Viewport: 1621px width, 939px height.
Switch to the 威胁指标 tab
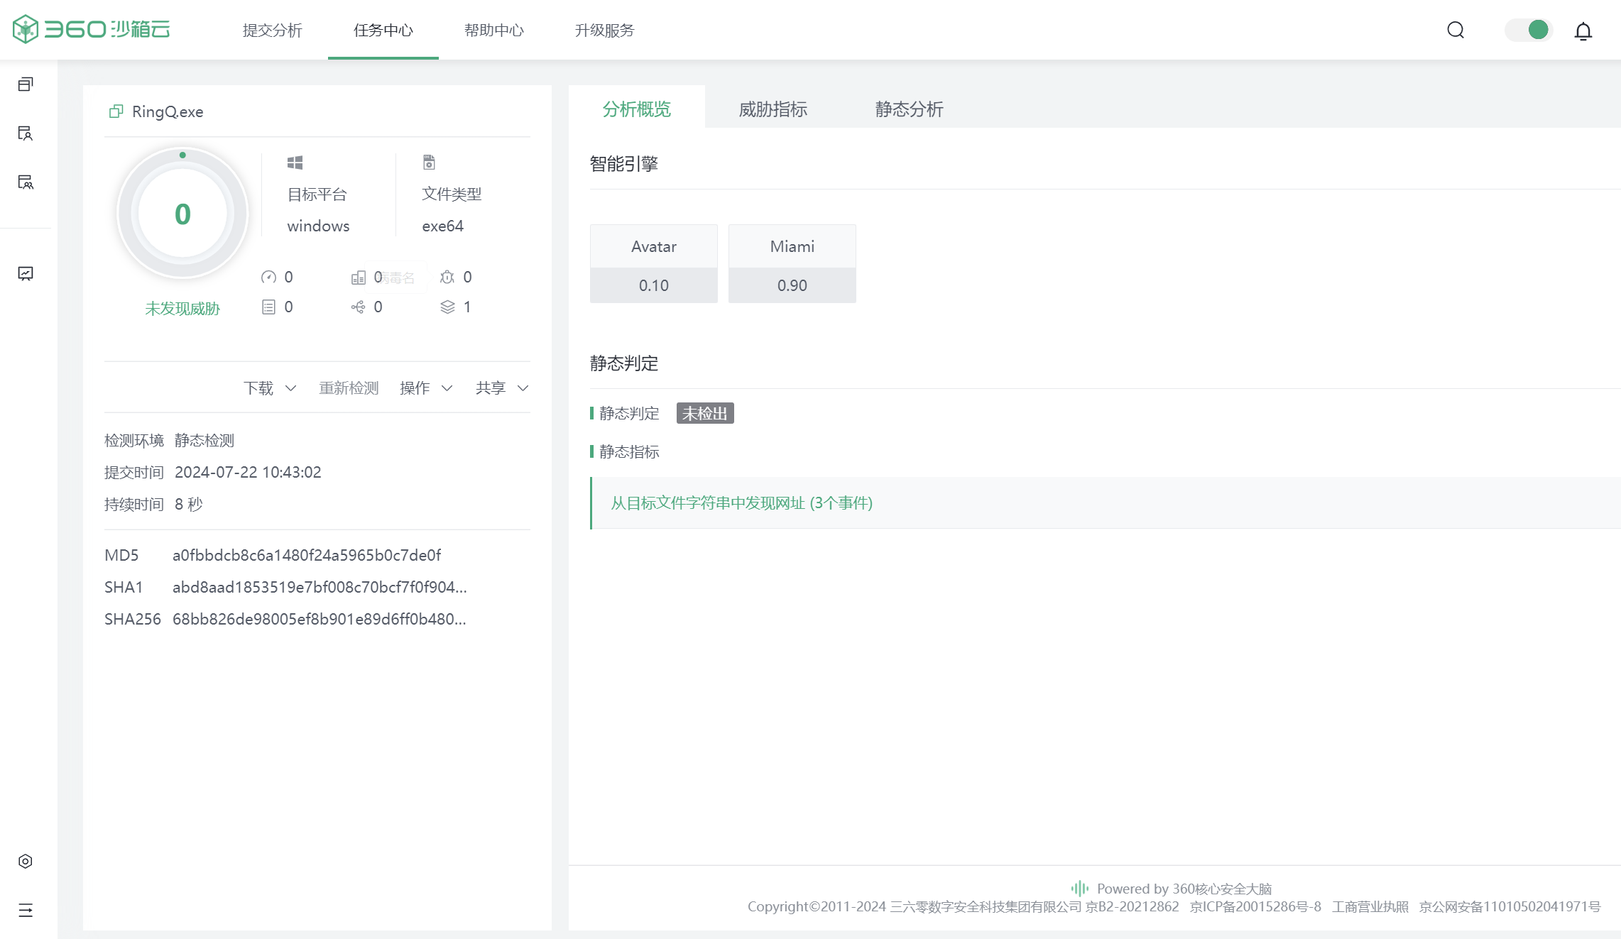coord(773,109)
